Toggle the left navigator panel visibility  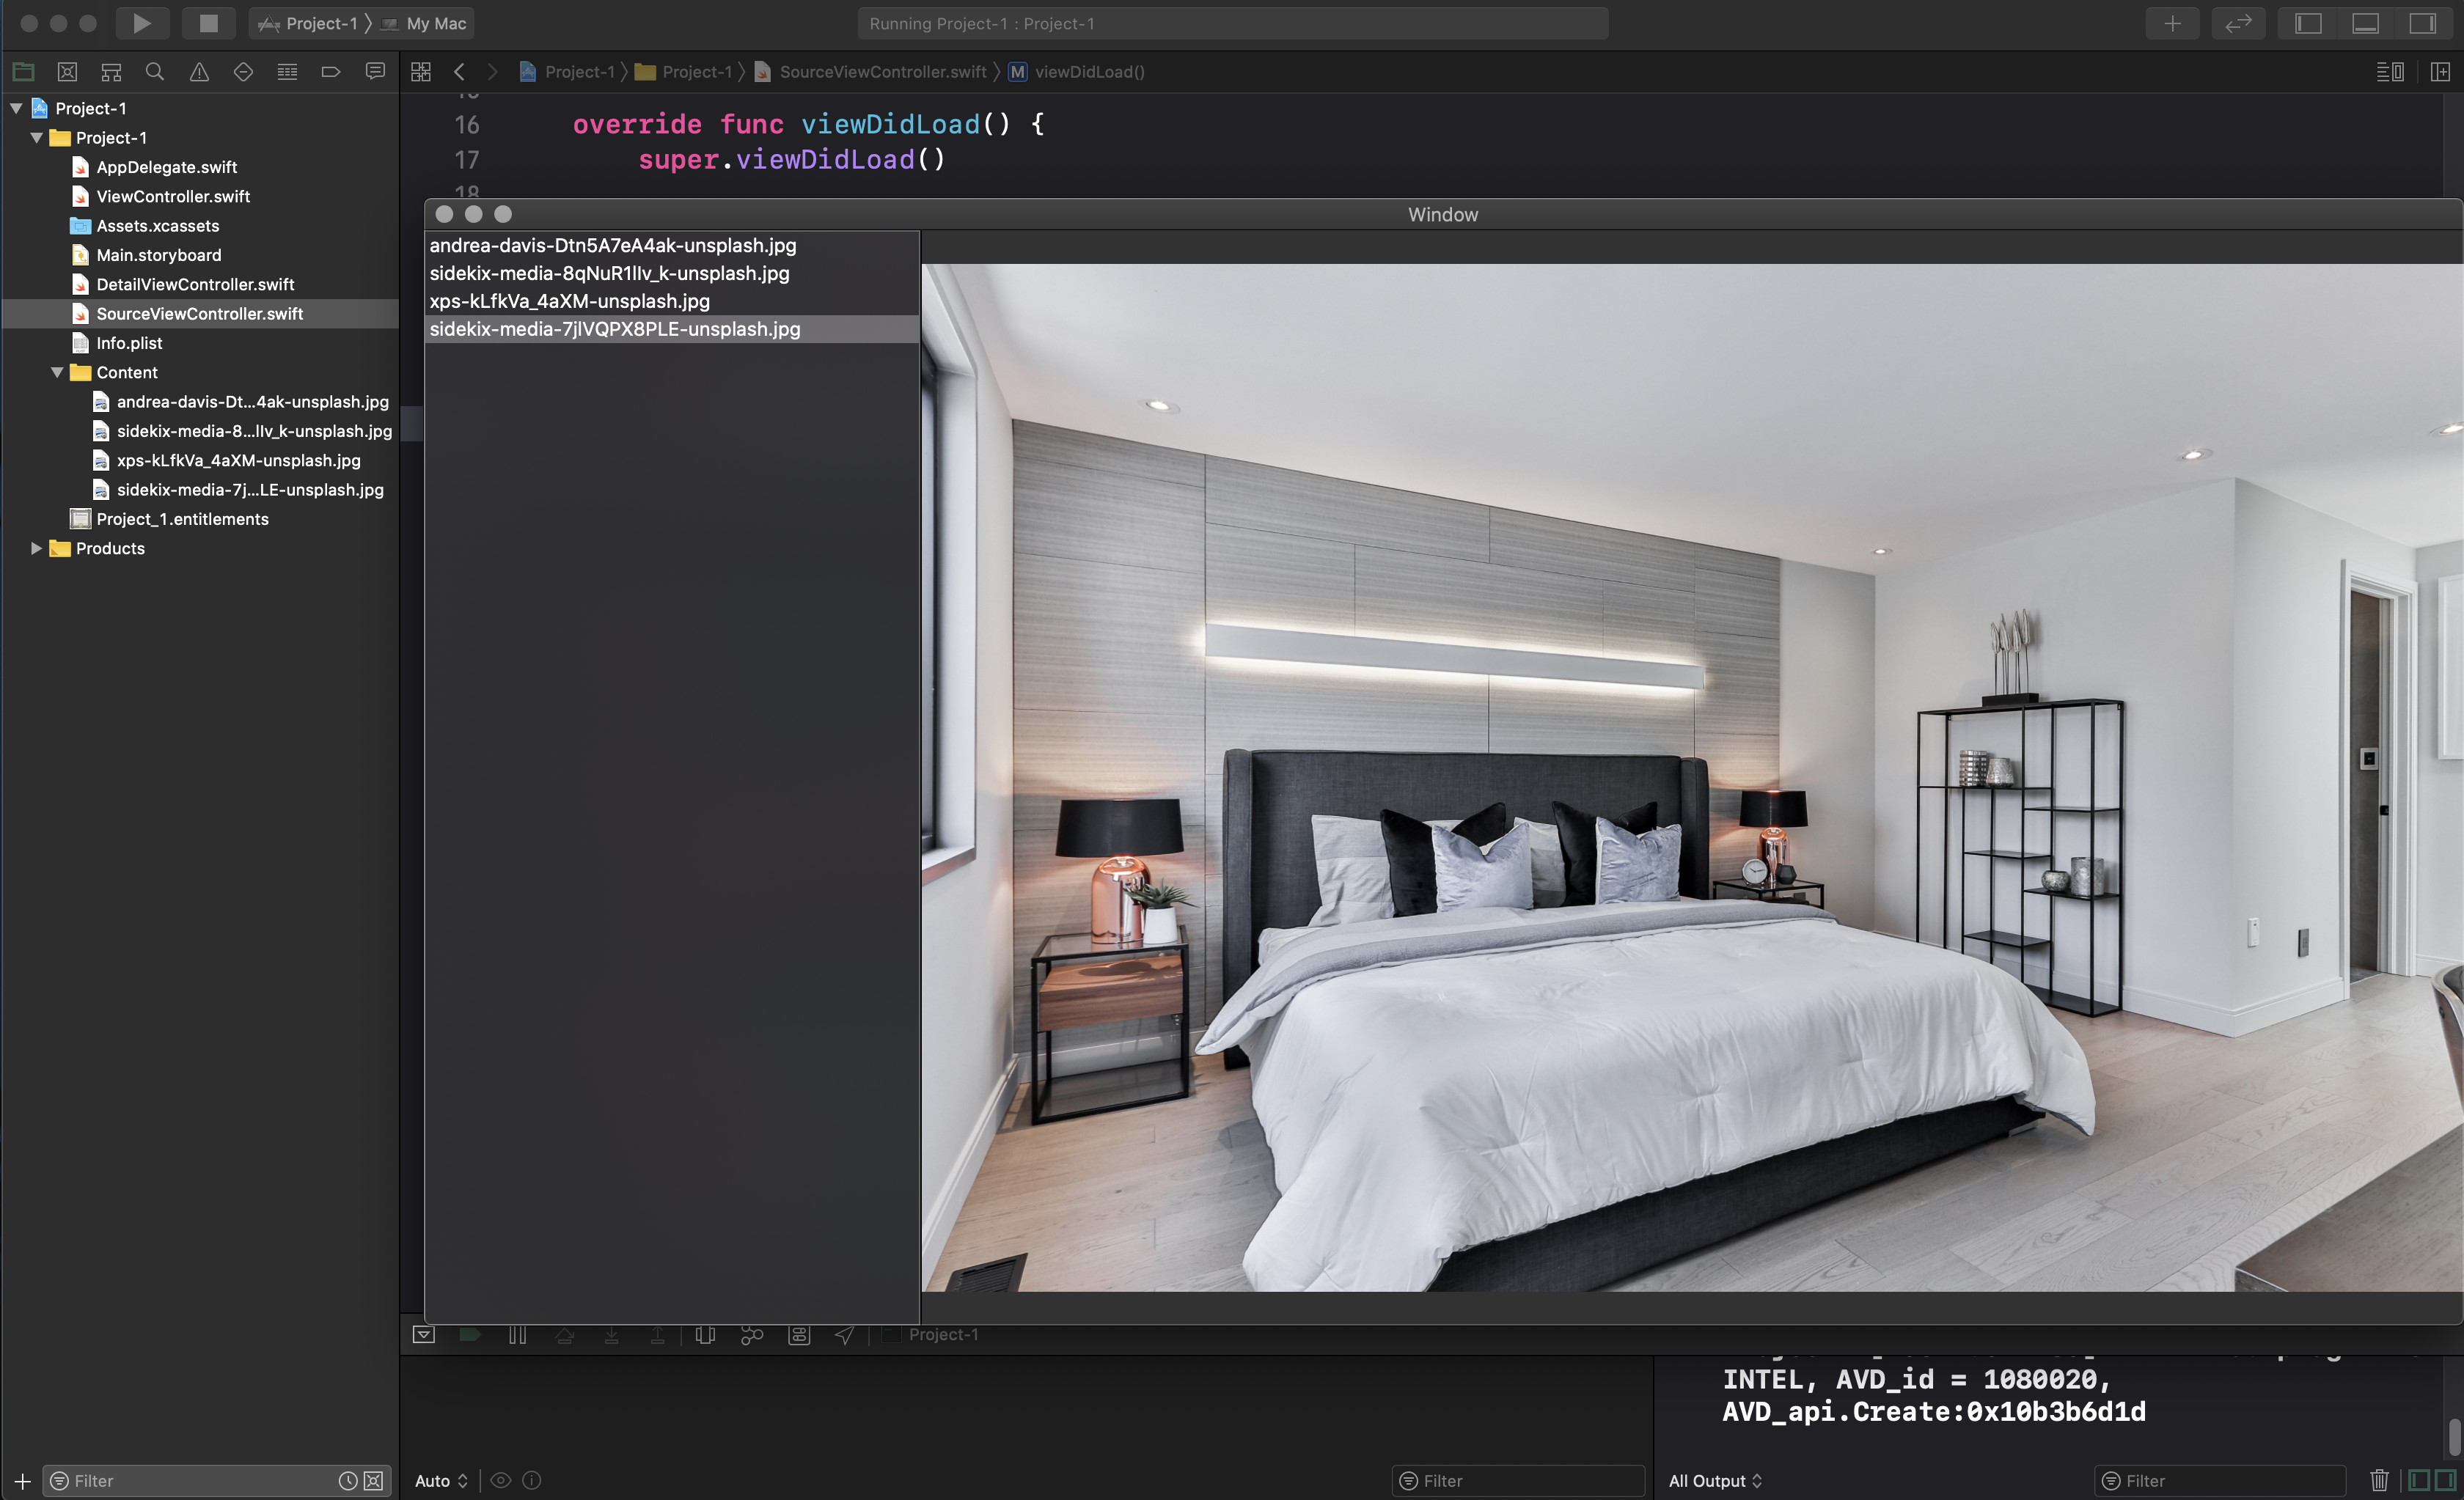coord(2308,23)
